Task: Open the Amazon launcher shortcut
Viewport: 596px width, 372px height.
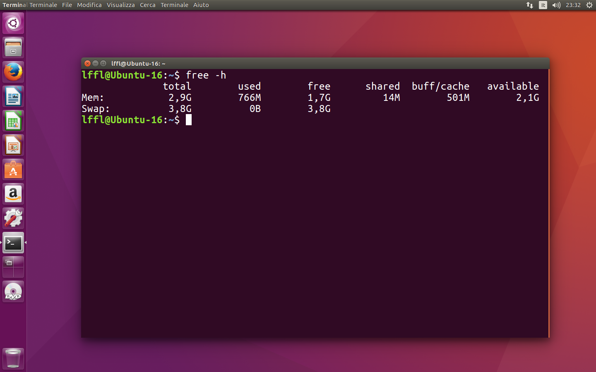Action: [13, 193]
